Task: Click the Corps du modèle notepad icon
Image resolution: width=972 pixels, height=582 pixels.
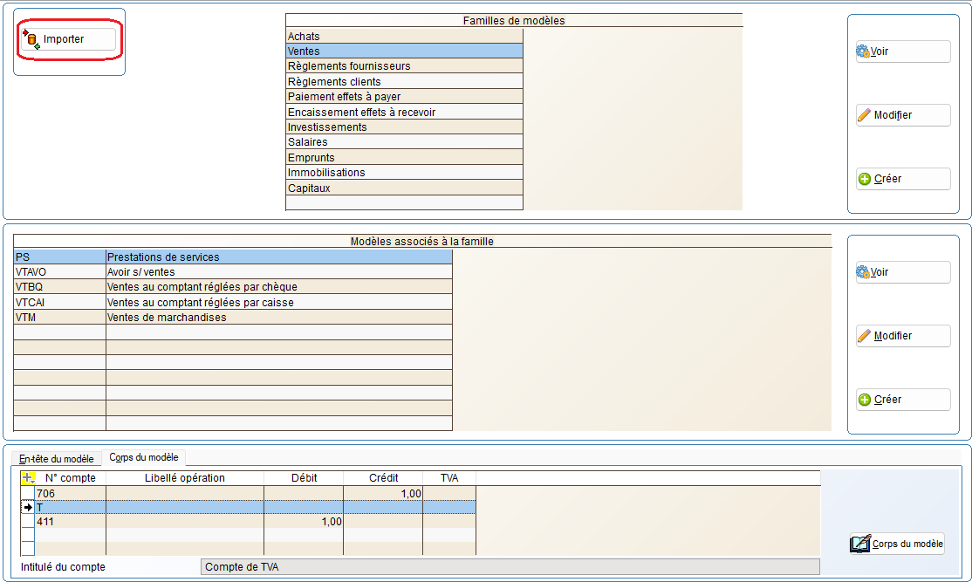Action: (x=859, y=544)
